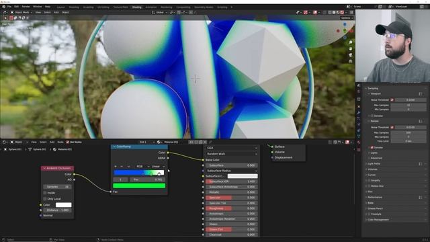The height and width of the screenshot is (242, 430).
Task: Click the Blender logo icon
Action: (x=3, y=7)
